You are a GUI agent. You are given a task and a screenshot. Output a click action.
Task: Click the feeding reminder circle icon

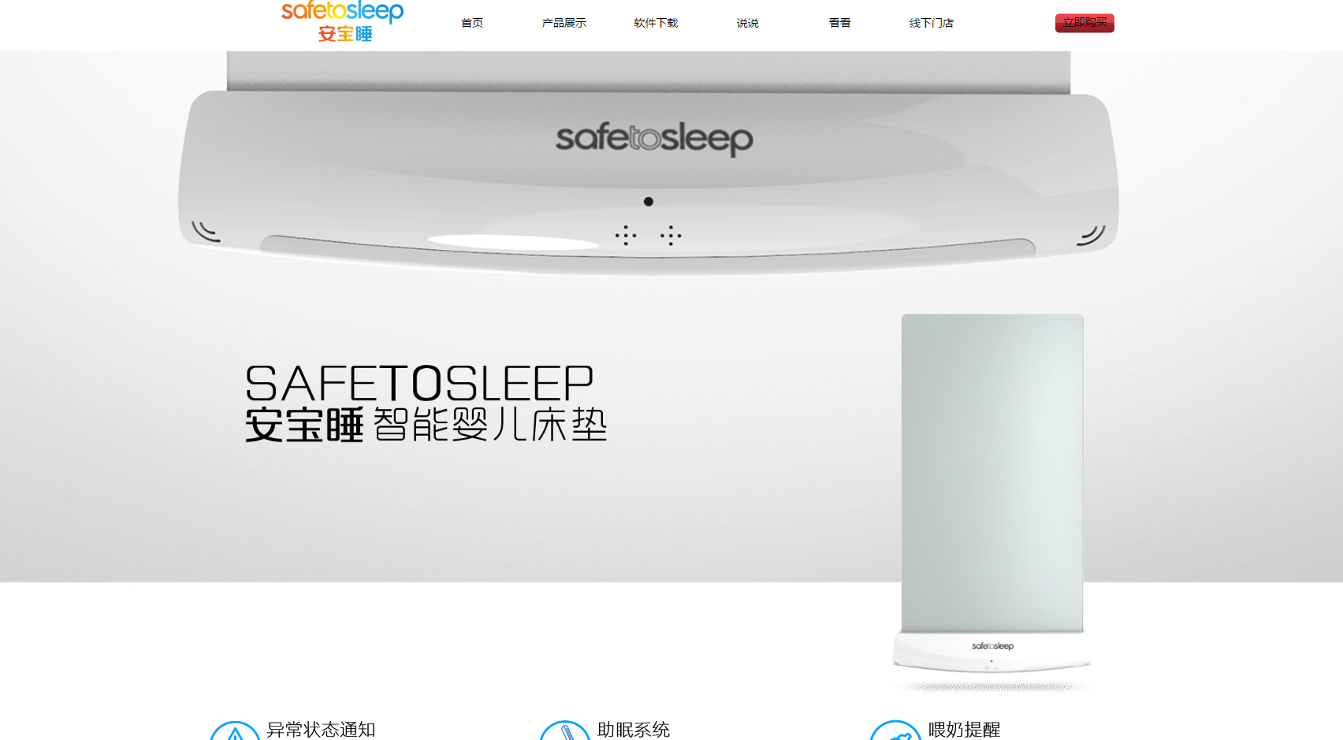tap(895, 731)
